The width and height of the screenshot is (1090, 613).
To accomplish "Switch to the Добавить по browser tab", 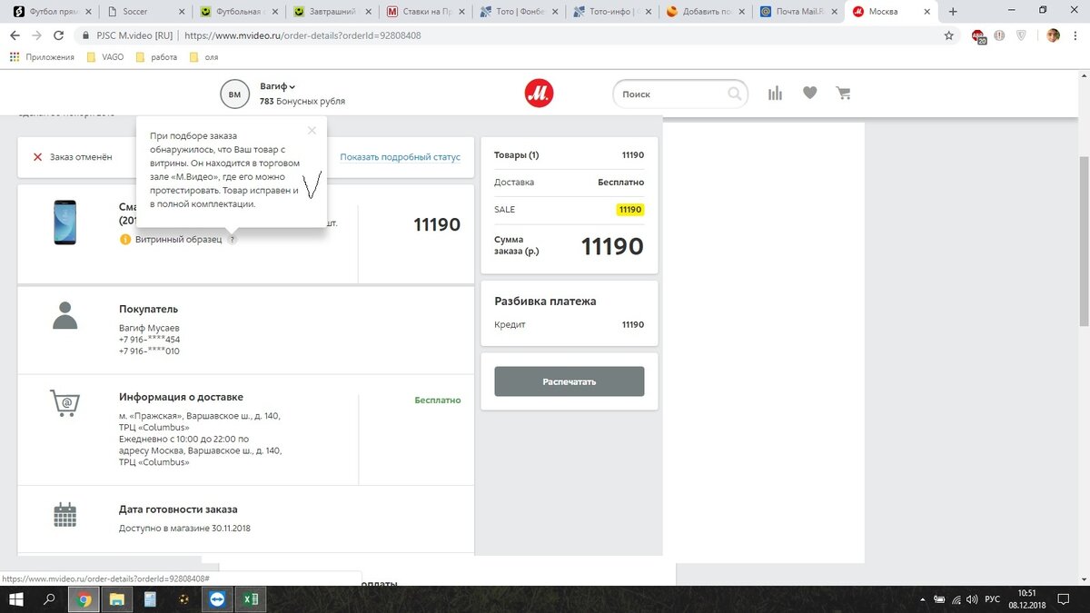I will [706, 12].
